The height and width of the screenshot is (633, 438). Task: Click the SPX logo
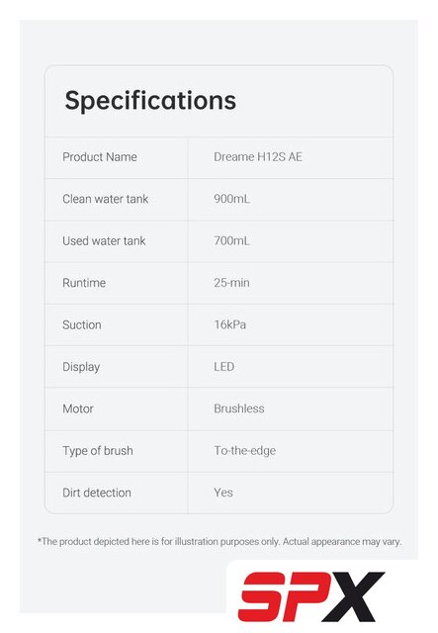click(311, 596)
